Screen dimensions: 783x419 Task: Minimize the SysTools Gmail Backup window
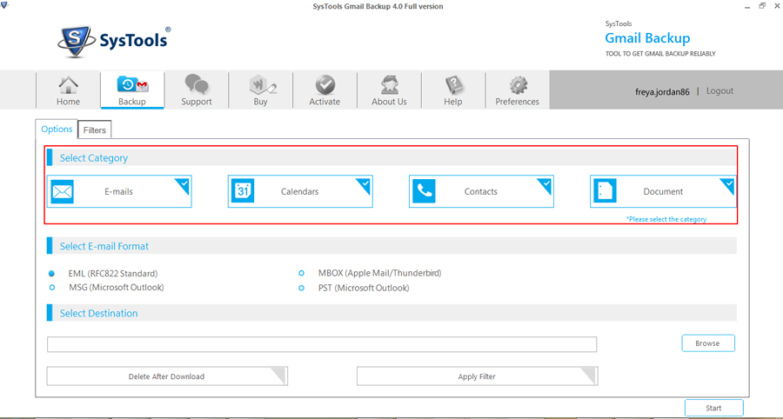(747, 6)
